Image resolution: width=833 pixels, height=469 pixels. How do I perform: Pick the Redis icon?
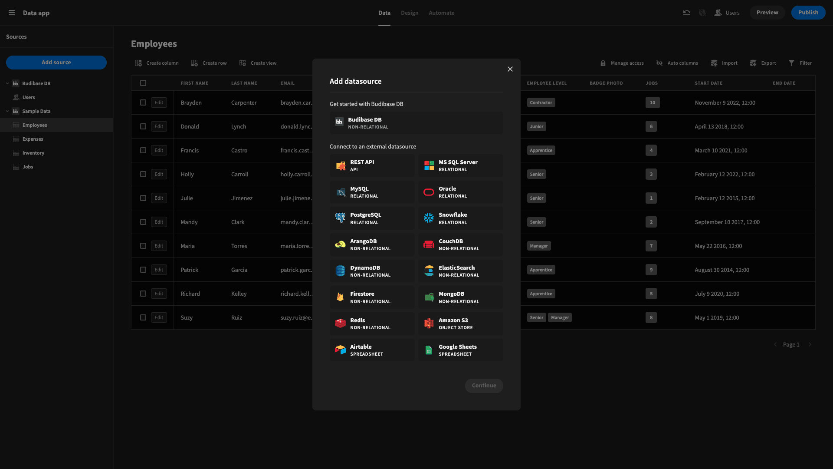(341, 324)
